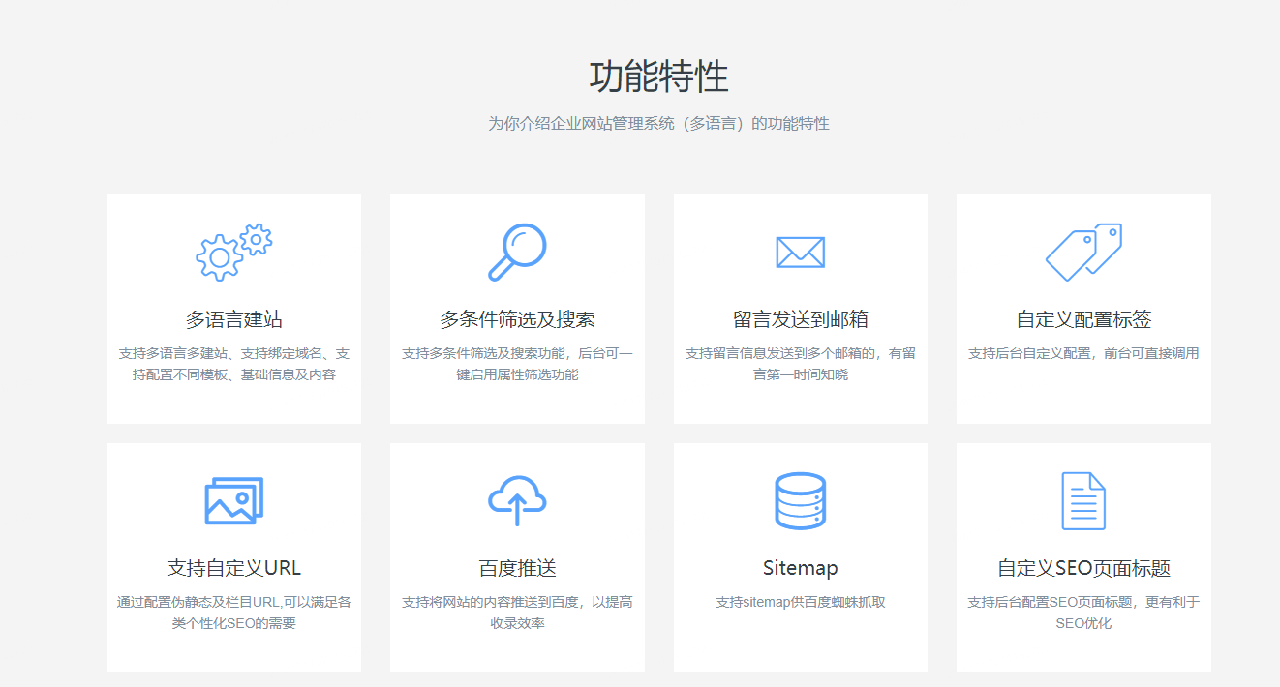Screen dimensions: 1280x687
Task: Click description 支持多语言多建站、支持绑定域名
Action: 234,364
